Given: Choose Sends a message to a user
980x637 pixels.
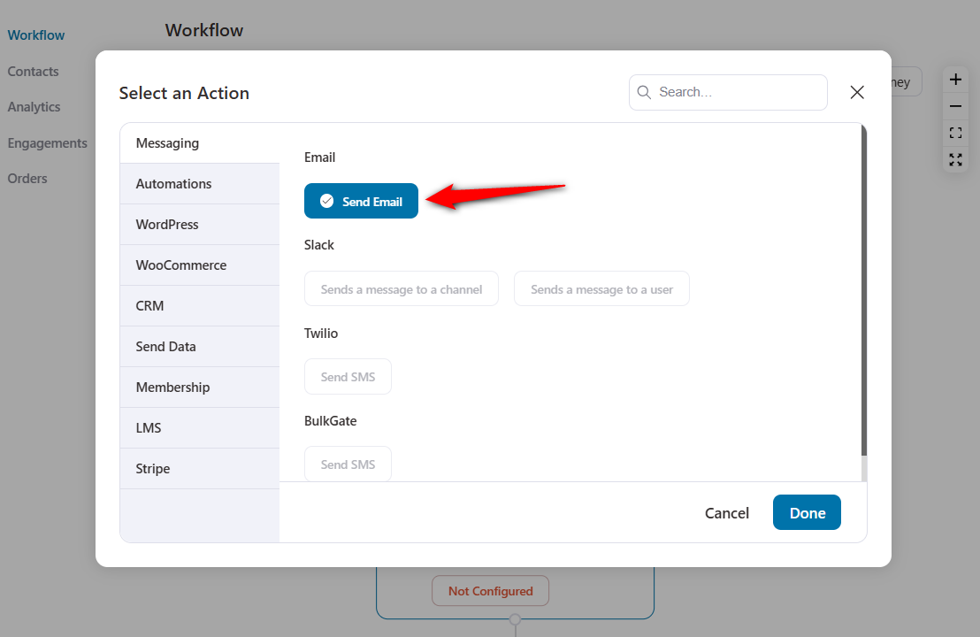Looking at the screenshot, I should pos(601,288).
